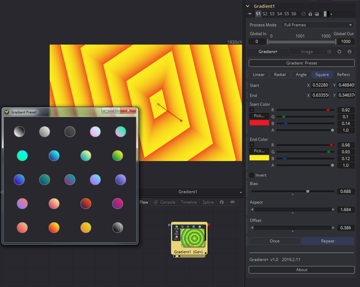The image size is (360, 287).
Task: Choose the salmon coral preset ball
Action: click(x=22, y=227)
